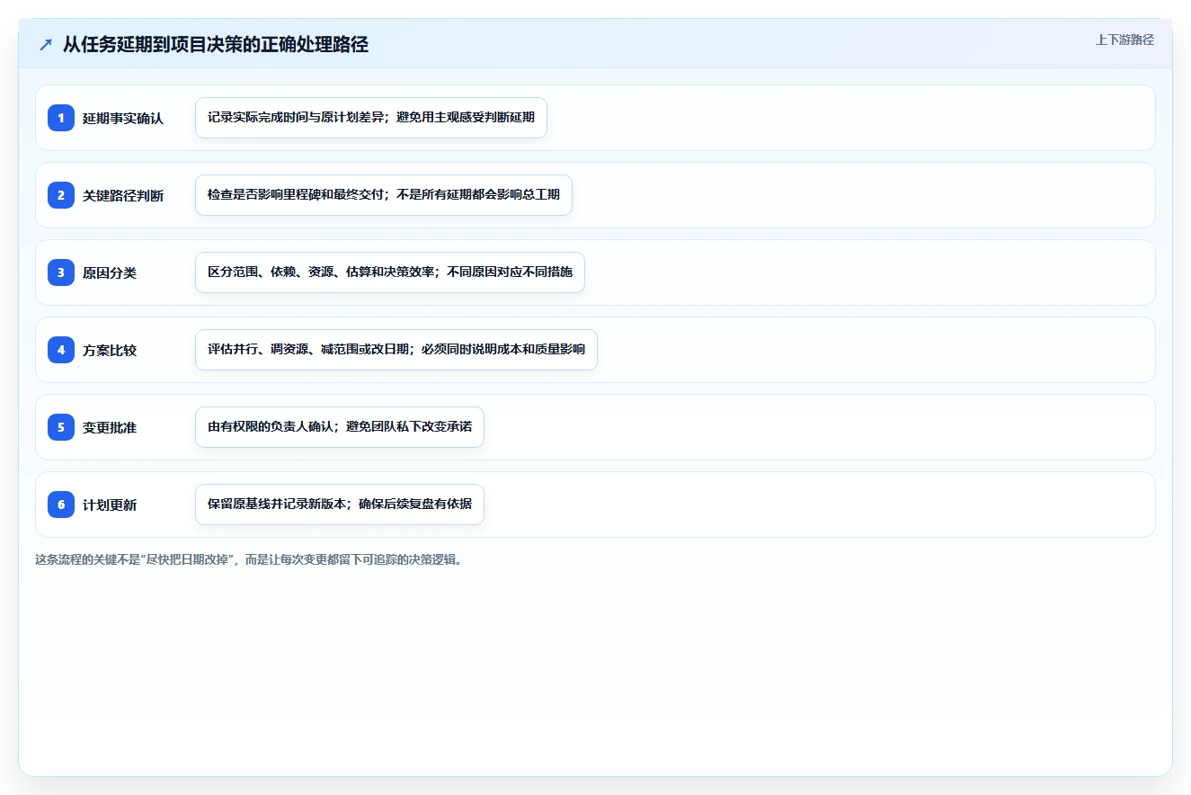Click the chip 由有权限的负责人确认
The image size is (1191, 795).
tap(340, 427)
